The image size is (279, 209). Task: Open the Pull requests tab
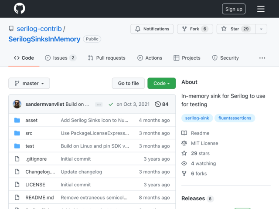coord(106,58)
